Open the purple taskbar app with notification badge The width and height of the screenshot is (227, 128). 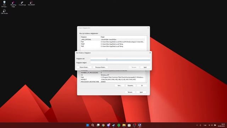[x=109, y=125]
